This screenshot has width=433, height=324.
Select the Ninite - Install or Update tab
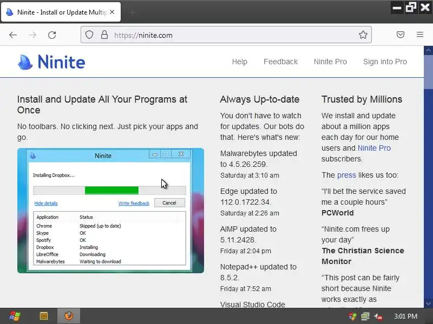pos(61,12)
